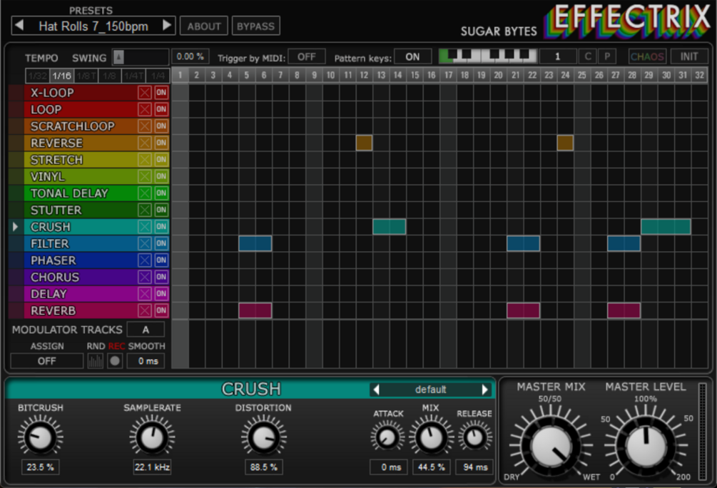Clear the CRUSH track with X icon
This screenshot has width=717, height=488.
tap(145, 227)
